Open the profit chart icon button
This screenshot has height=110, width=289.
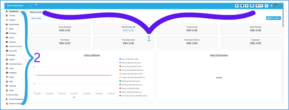pyautogui.click(x=267, y=6)
